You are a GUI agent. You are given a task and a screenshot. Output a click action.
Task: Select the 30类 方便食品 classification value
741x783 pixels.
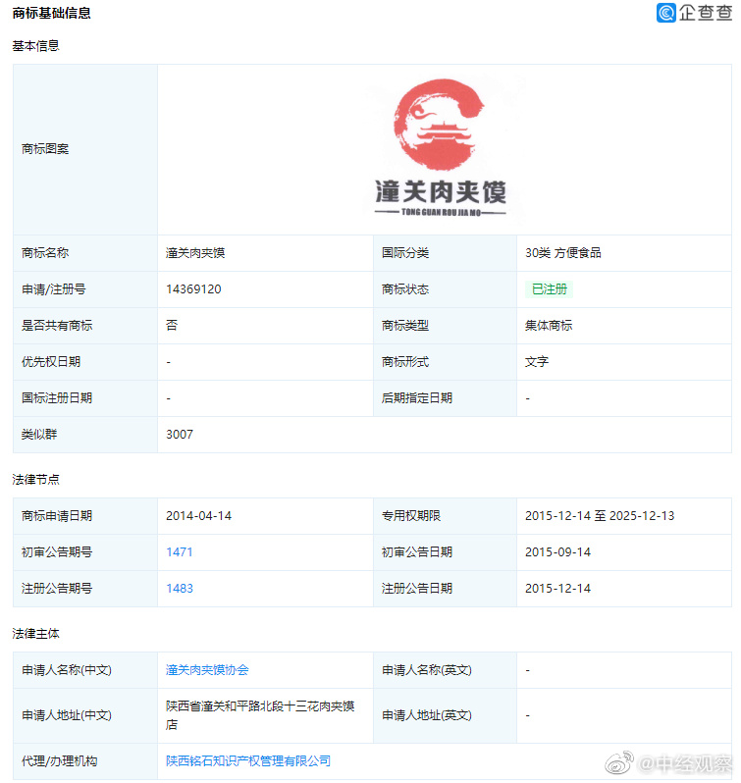tap(562, 253)
